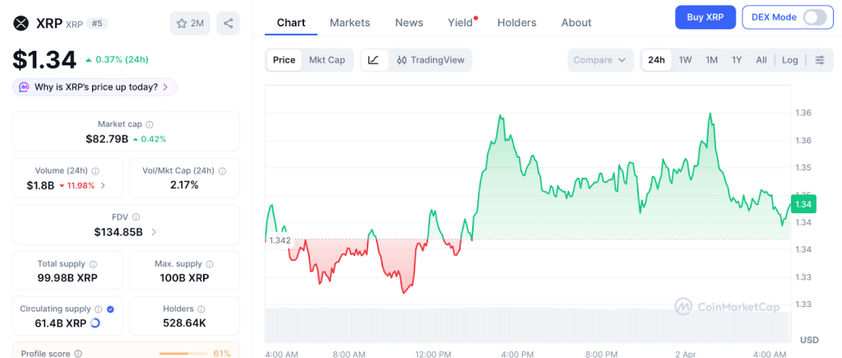This screenshot has width=842, height=358.
Task: Click the Buy XRP button
Action: tap(705, 17)
